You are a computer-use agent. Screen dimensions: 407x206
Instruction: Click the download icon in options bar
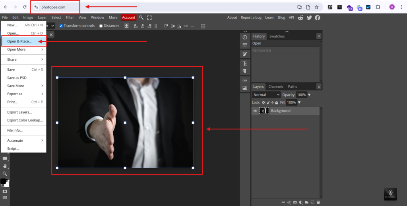pyautogui.click(x=126, y=26)
